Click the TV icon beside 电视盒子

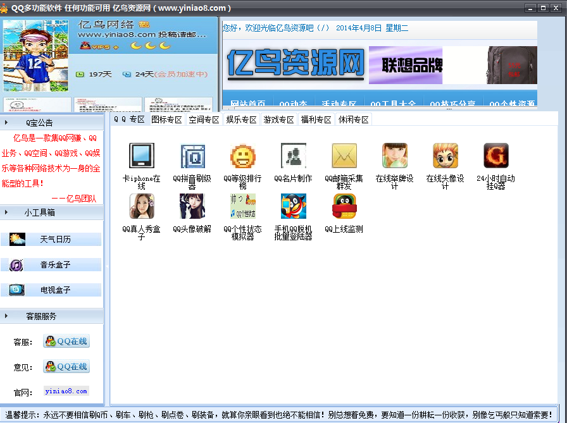click(x=16, y=290)
